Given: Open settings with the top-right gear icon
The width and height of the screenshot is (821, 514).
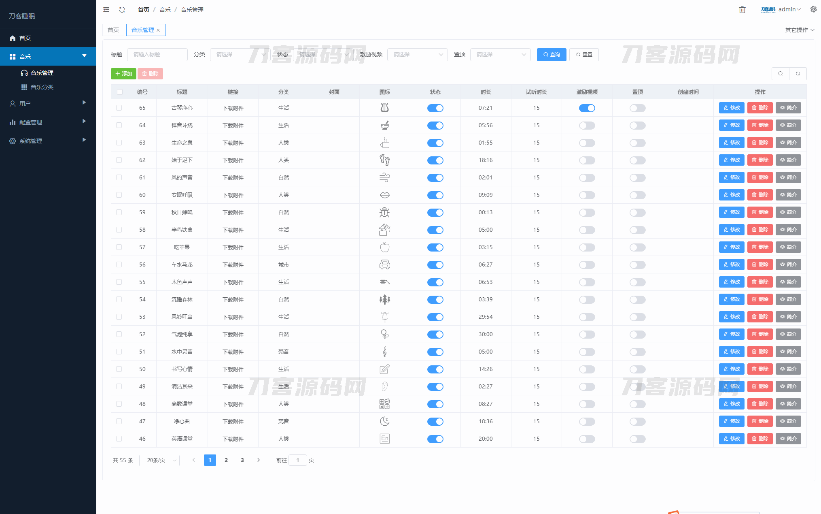Looking at the screenshot, I should pyautogui.click(x=813, y=9).
